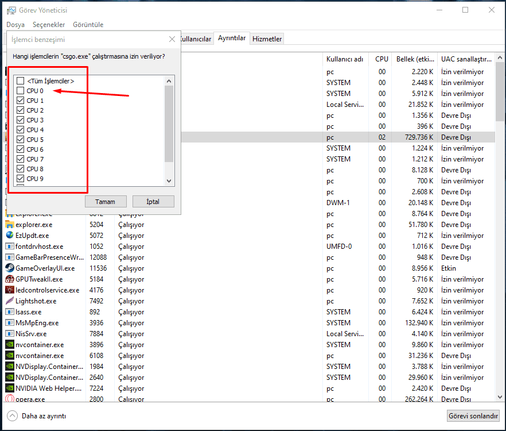Image resolution: width=506 pixels, height=431 pixels.
Task: Collapse details with Daha az ayrıntı arrow
Action: pos(12,415)
